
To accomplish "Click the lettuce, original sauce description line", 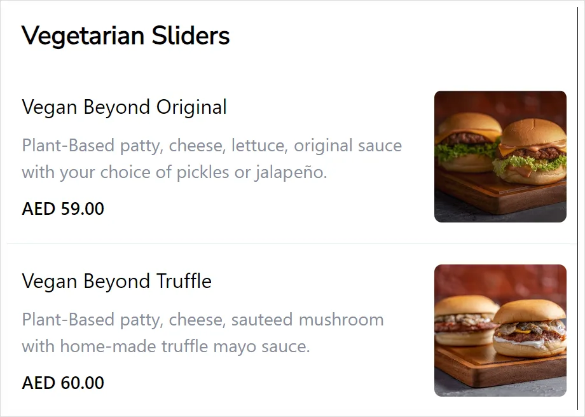I will (212, 146).
